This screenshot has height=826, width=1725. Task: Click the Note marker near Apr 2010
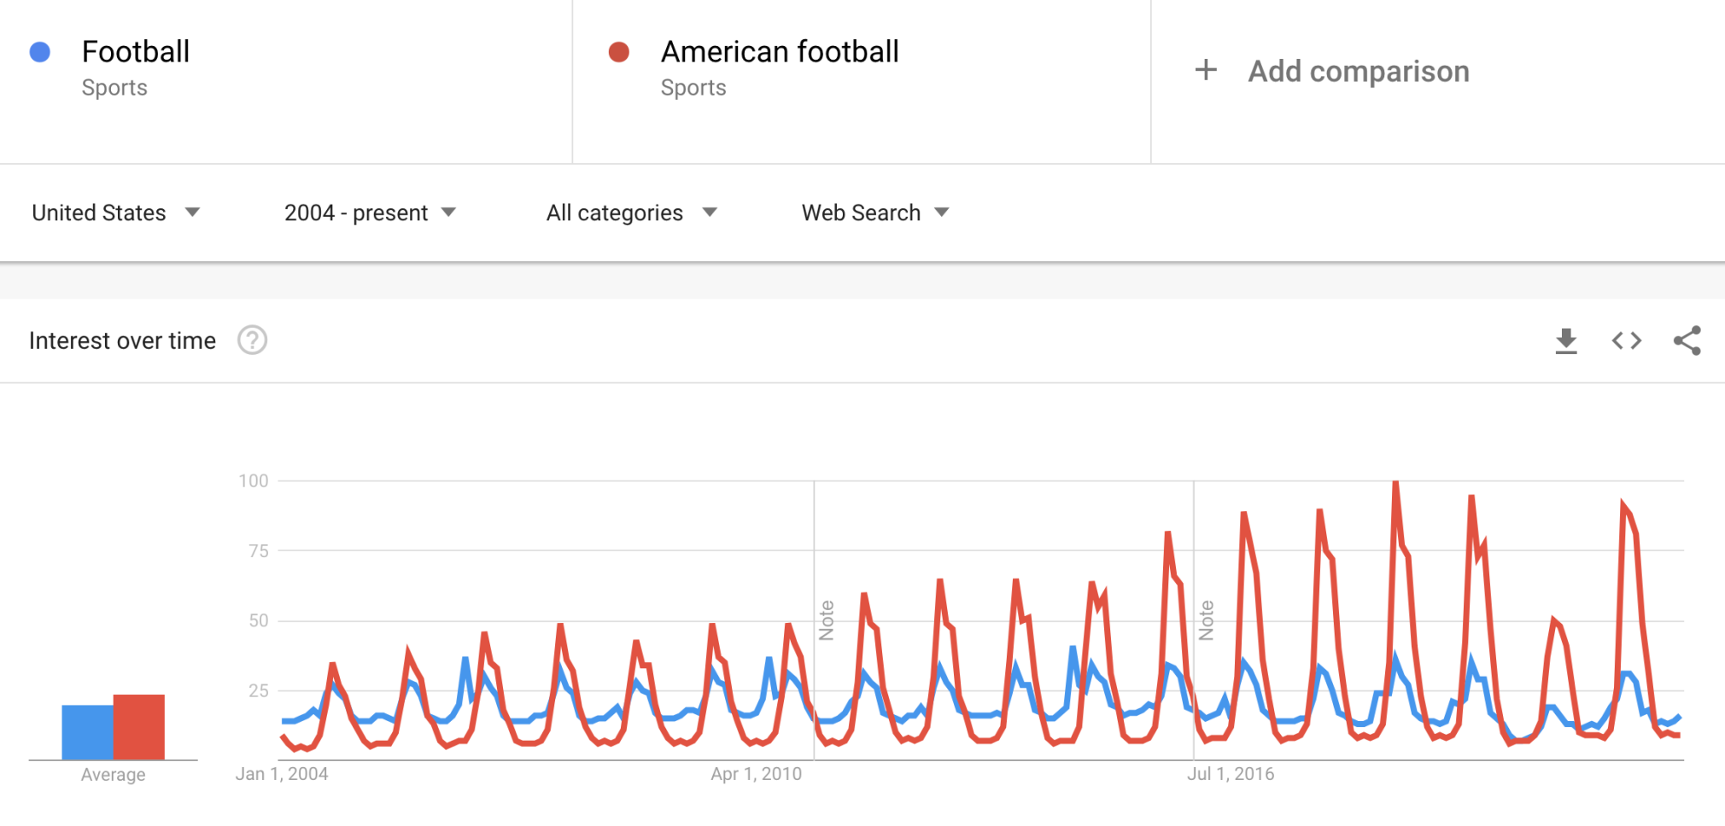click(826, 617)
